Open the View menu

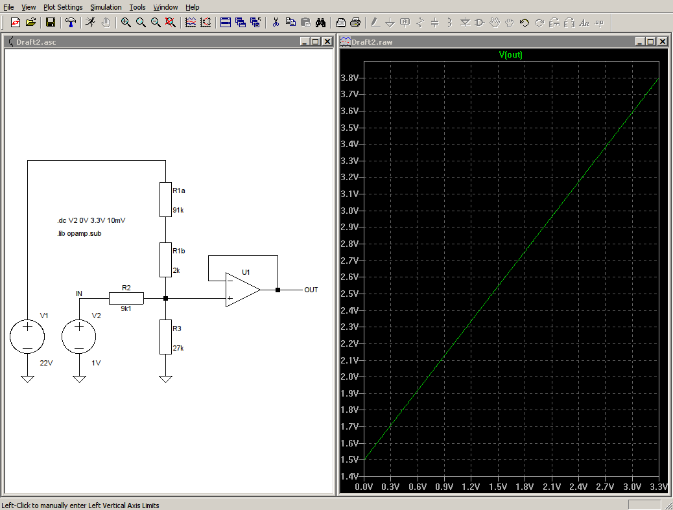[x=29, y=7]
